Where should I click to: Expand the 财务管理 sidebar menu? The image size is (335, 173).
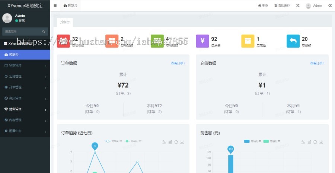click(25, 109)
